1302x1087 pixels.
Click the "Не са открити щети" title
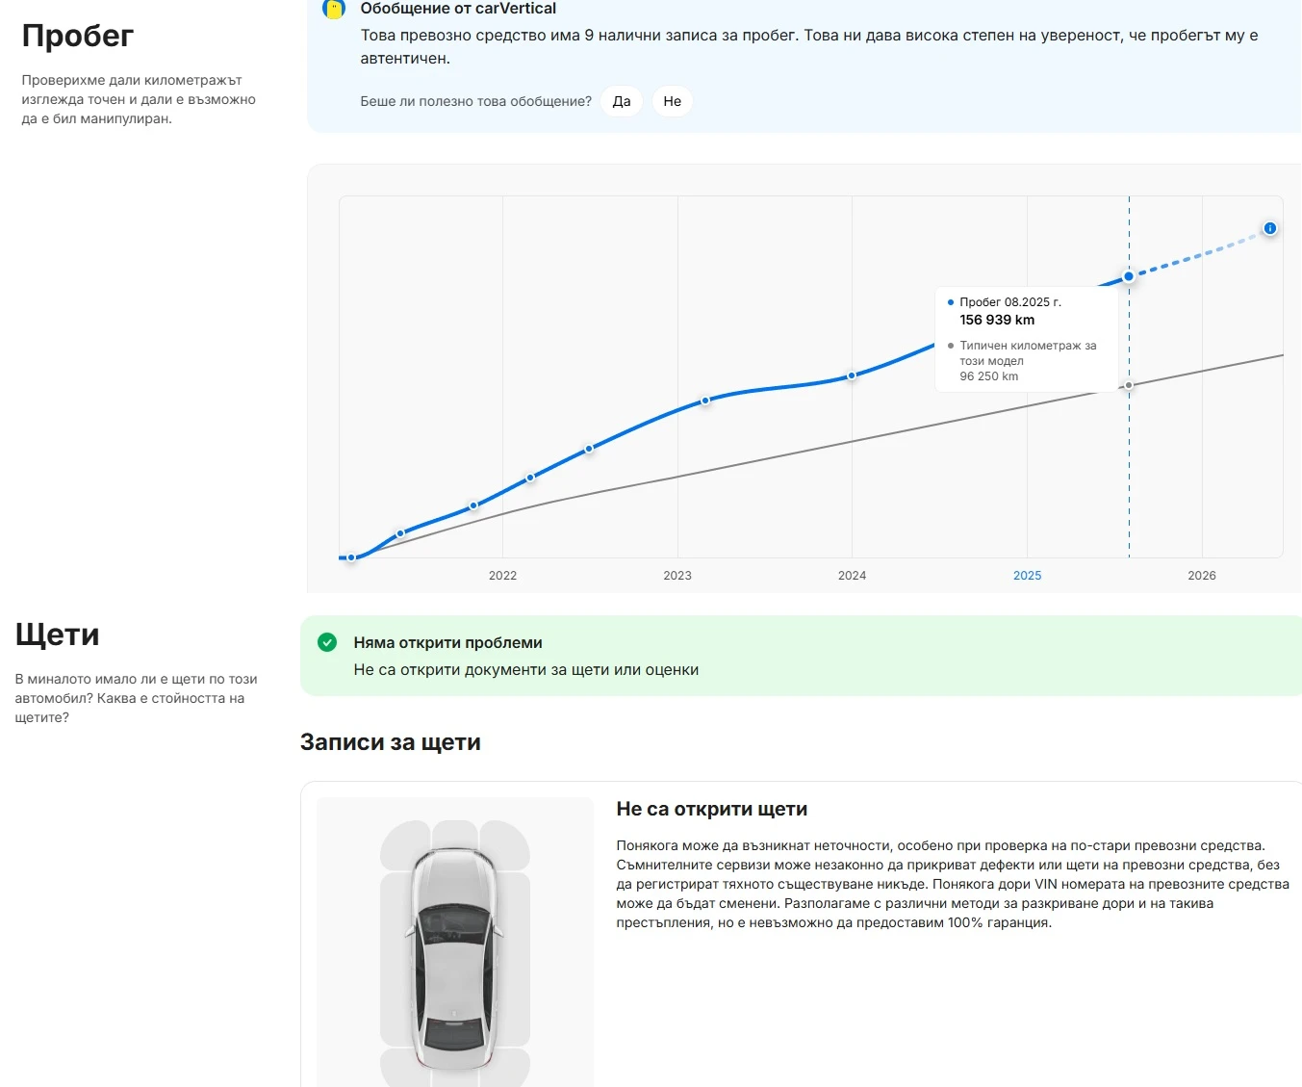[712, 810]
